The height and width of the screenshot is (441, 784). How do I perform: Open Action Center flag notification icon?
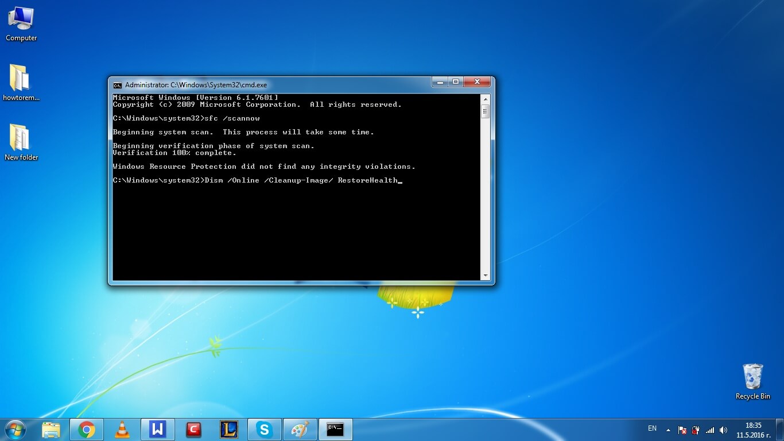pyautogui.click(x=682, y=430)
